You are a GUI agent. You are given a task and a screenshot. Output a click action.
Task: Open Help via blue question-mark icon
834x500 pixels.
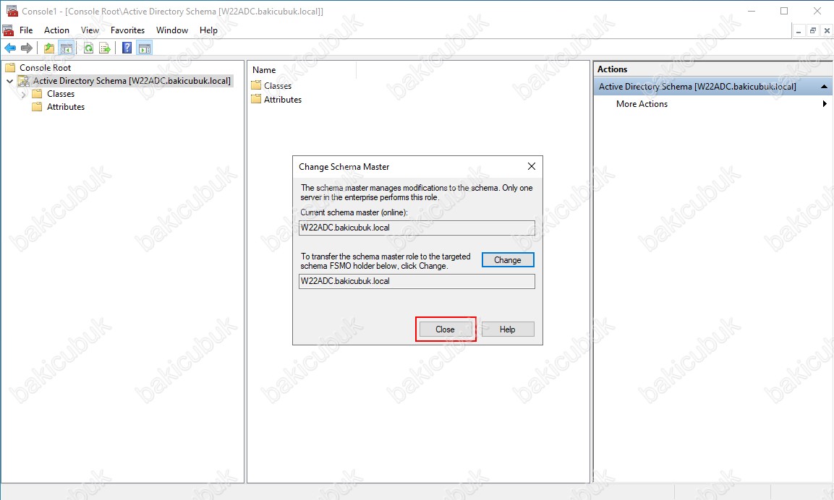pyautogui.click(x=127, y=48)
